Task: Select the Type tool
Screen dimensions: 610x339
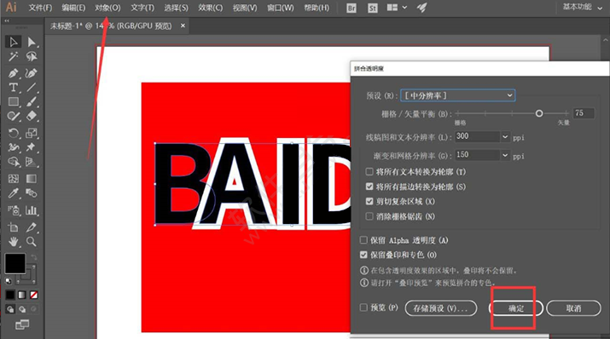Action: [14, 88]
